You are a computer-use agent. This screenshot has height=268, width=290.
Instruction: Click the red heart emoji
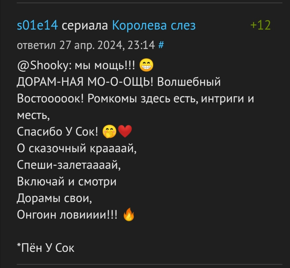[125, 131]
